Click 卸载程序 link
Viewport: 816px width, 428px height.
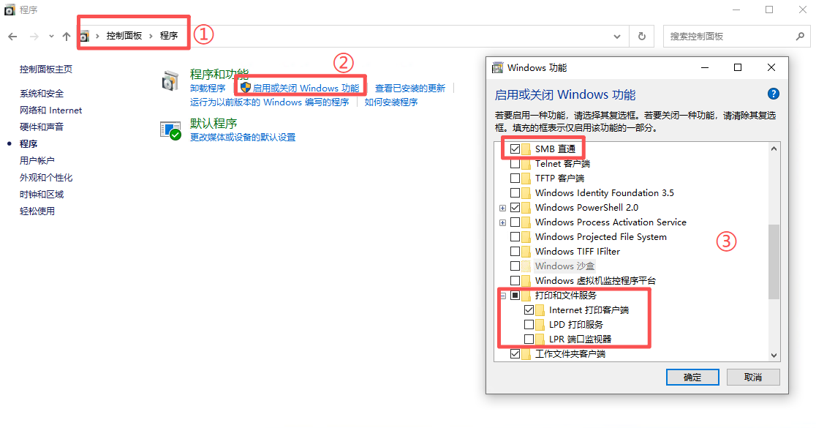click(208, 89)
